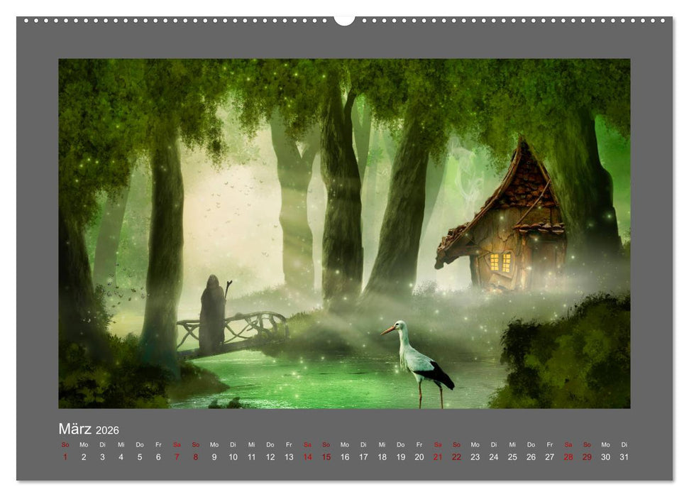This screenshot has height=497, width=689.
Task: Select Saturday 21 in red
Action: pyautogui.click(x=438, y=457)
